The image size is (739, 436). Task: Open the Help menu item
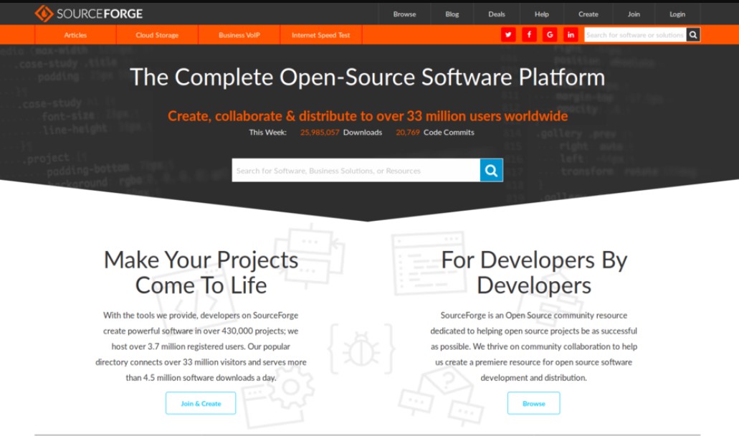(541, 14)
